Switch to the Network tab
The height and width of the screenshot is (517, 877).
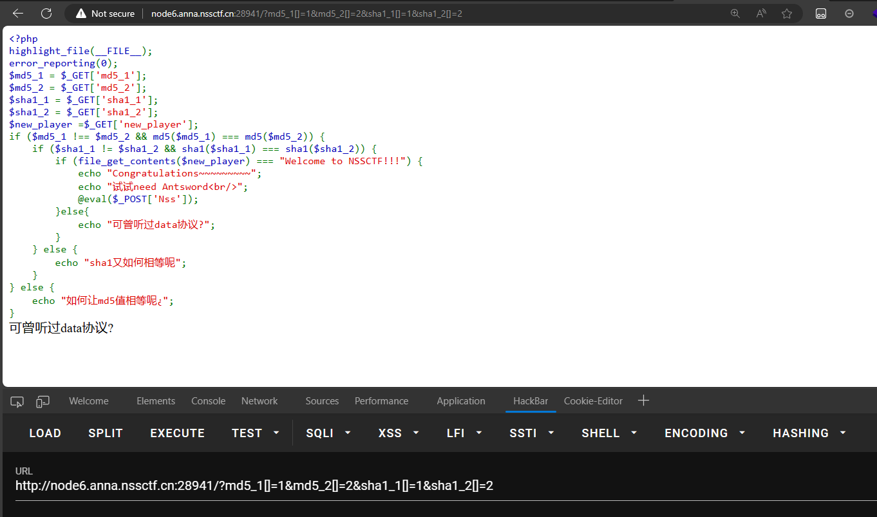(x=259, y=400)
